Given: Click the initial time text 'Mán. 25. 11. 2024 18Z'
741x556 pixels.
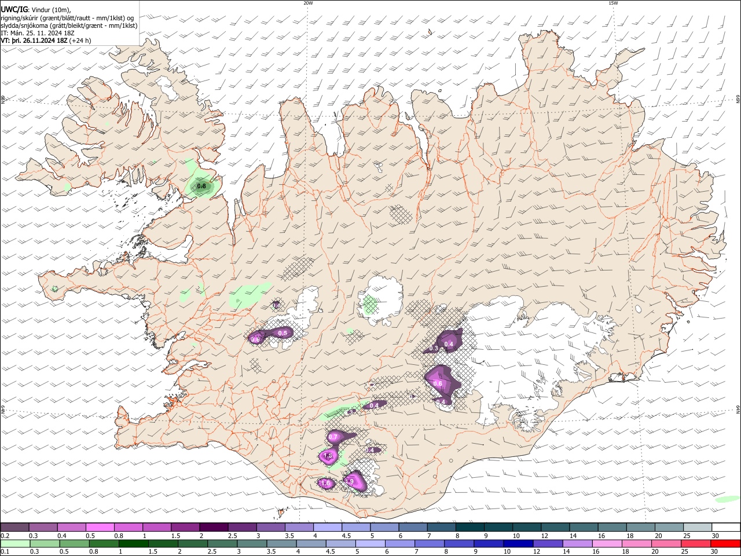Looking at the screenshot, I should point(43,33).
